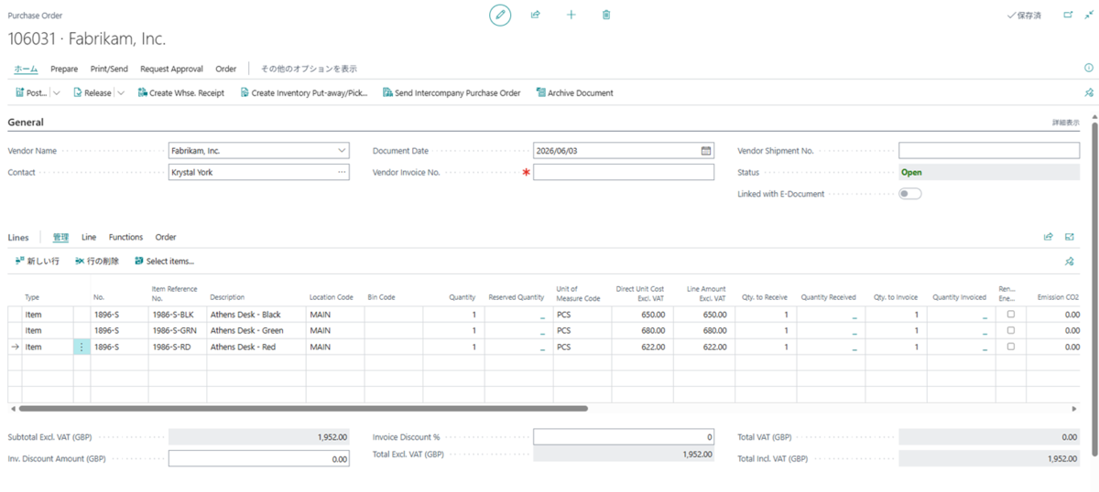Collapse the General section header
The width and height of the screenshot is (1099, 492).
(x=26, y=122)
